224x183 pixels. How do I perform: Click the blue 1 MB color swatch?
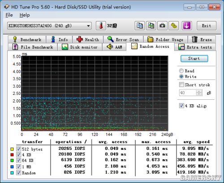12,166
